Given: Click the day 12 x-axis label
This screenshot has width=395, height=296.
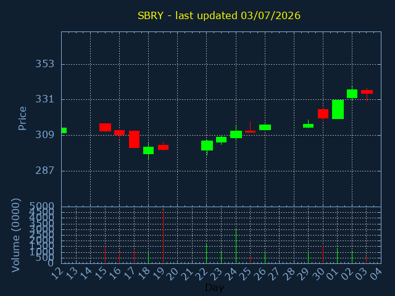Looking at the screenshot, I should pos(57,274).
